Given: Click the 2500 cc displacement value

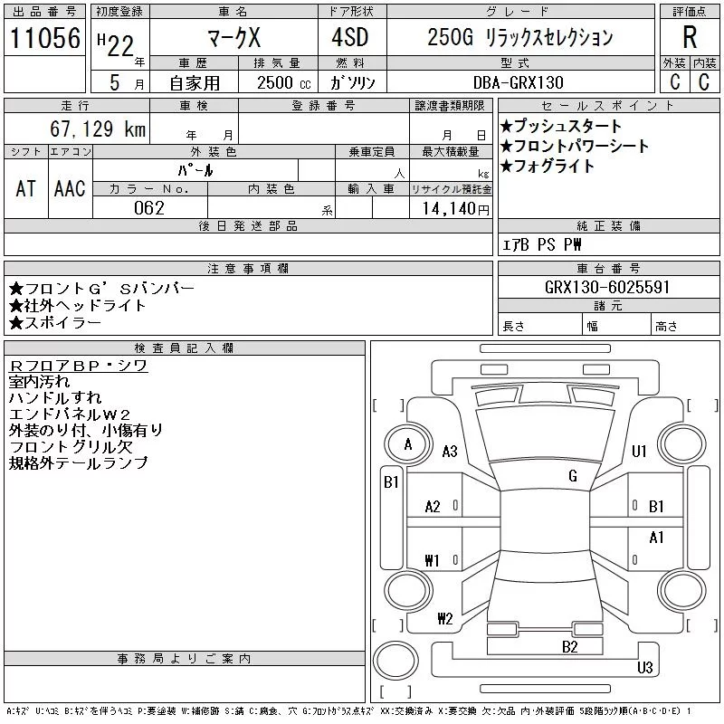Looking at the screenshot, I should pos(284,82).
